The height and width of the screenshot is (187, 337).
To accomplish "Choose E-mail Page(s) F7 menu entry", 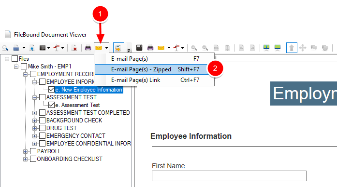I will tap(155, 59).
